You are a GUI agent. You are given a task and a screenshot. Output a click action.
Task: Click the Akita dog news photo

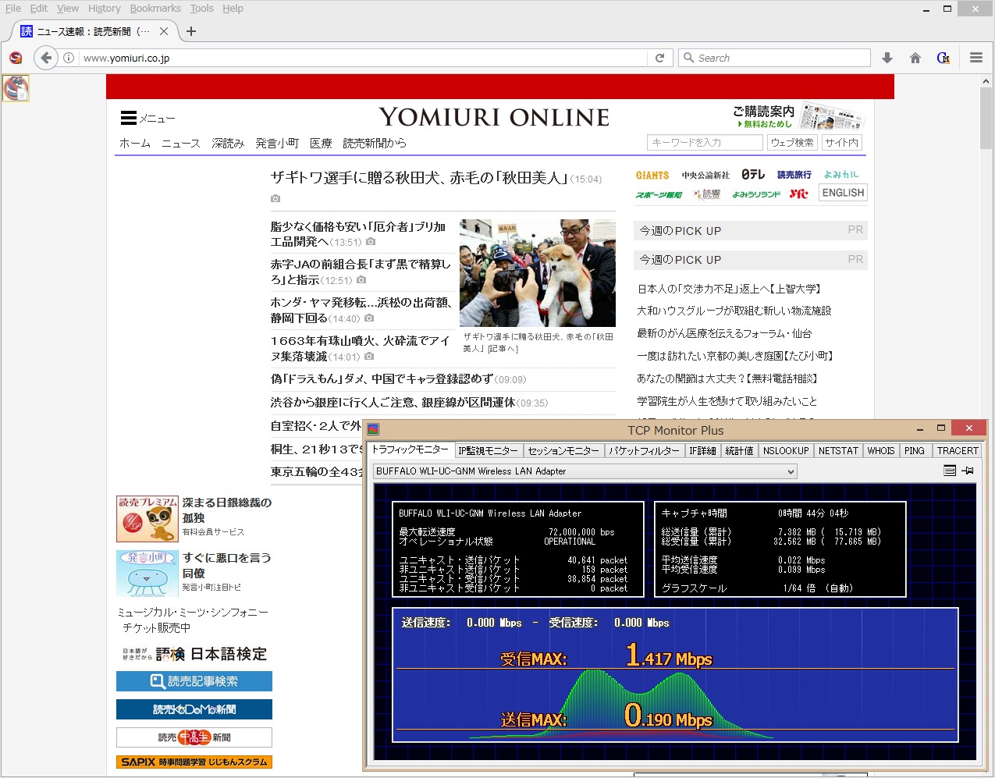click(537, 272)
